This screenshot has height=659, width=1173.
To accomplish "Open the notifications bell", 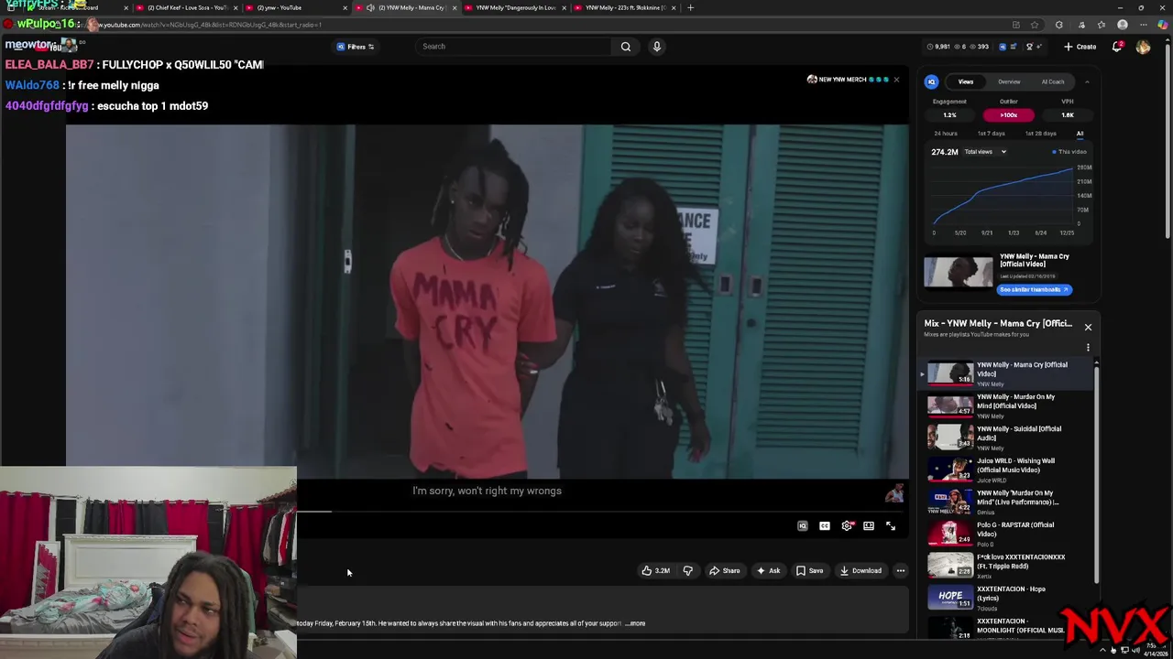I will 1117,47.
